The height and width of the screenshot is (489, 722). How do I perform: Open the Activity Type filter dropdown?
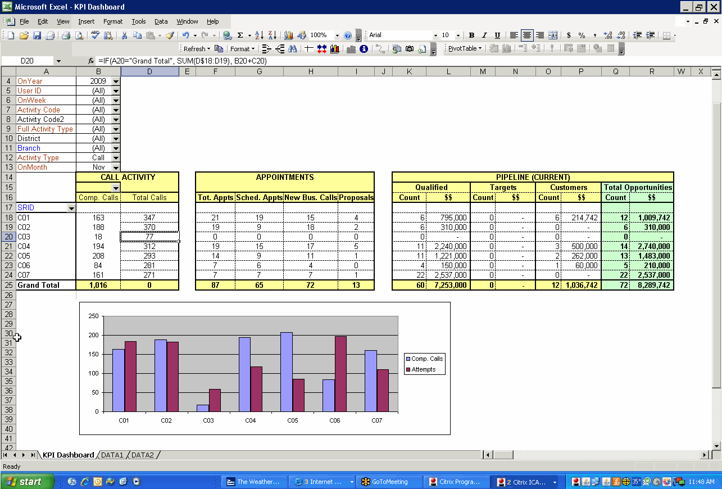(116, 157)
